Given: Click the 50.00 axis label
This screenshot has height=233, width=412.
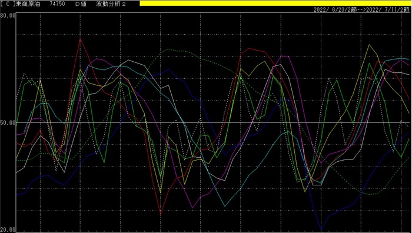Looking at the screenshot, I should (8, 122).
